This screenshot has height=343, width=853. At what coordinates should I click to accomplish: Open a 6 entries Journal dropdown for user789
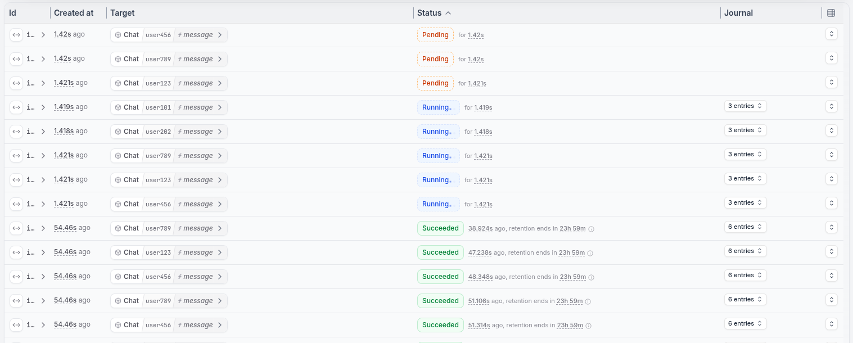746,227
